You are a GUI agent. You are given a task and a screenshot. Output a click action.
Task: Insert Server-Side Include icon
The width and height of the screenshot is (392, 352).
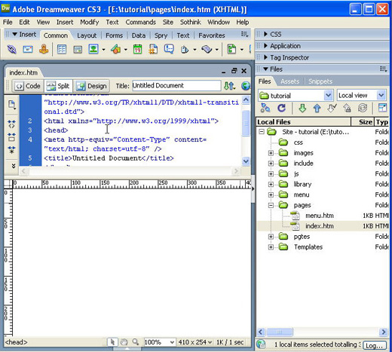click(x=153, y=49)
